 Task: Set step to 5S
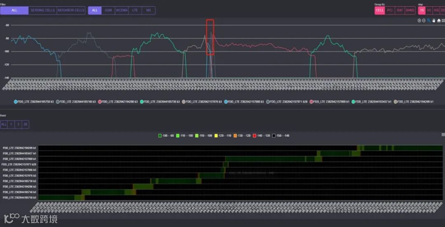[429, 10]
